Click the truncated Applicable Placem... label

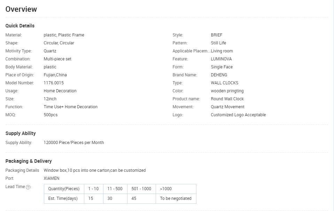point(191,51)
